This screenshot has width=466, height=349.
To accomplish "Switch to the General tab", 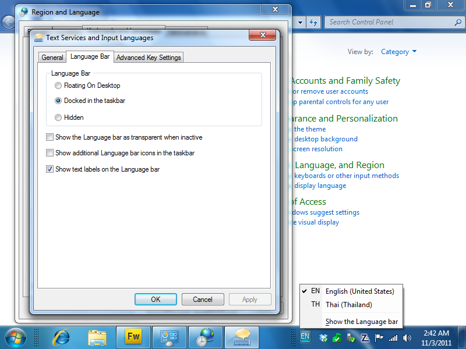I will [x=52, y=58].
